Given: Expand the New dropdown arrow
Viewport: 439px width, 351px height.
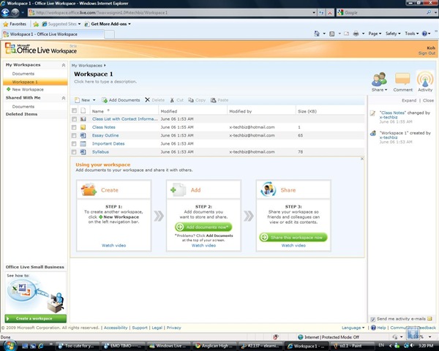Looking at the screenshot, I should click(94, 100).
